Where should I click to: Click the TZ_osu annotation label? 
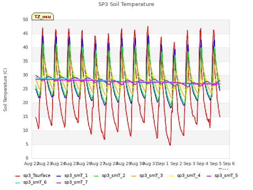pyautogui.click(x=43, y=17)
